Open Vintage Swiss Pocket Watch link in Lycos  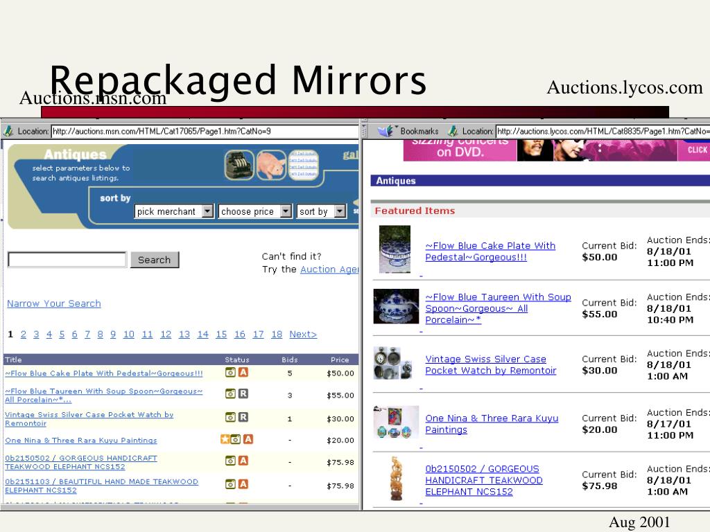tap(491, 364)
